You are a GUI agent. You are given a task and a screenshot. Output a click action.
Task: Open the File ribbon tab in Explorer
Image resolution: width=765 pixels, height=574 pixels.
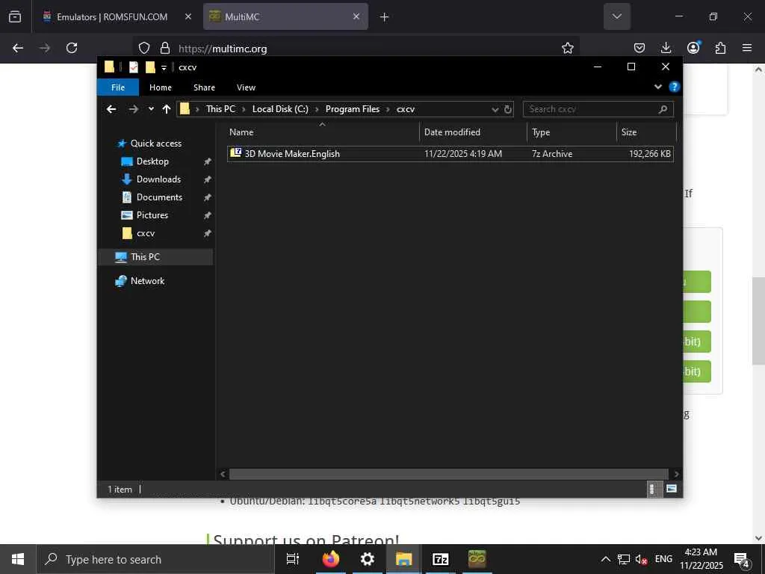click(x=118, y=87)
